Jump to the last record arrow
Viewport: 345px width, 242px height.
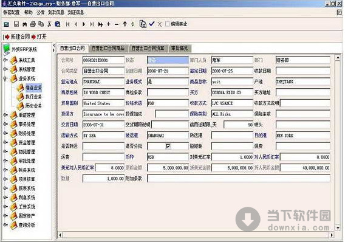92,24
